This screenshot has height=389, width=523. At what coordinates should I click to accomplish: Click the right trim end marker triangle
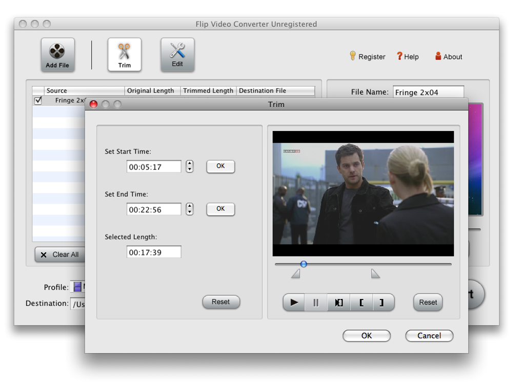375,274
